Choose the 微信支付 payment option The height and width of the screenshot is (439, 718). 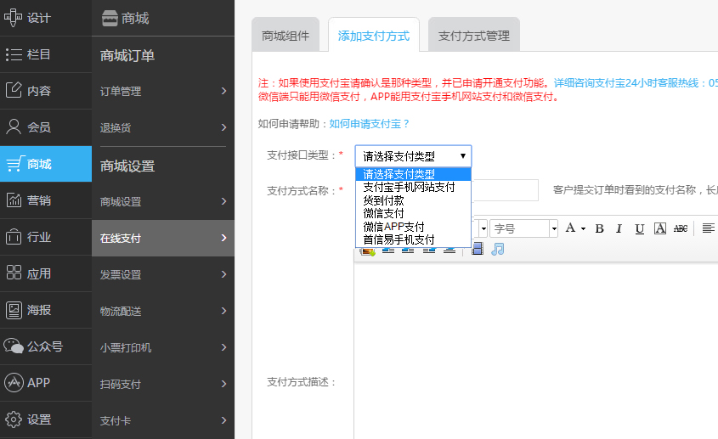[413, 213]
